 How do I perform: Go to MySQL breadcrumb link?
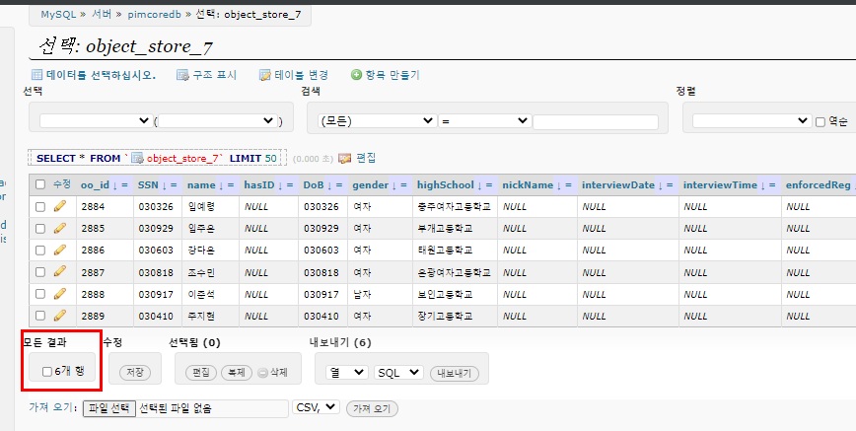pos(58,14)
